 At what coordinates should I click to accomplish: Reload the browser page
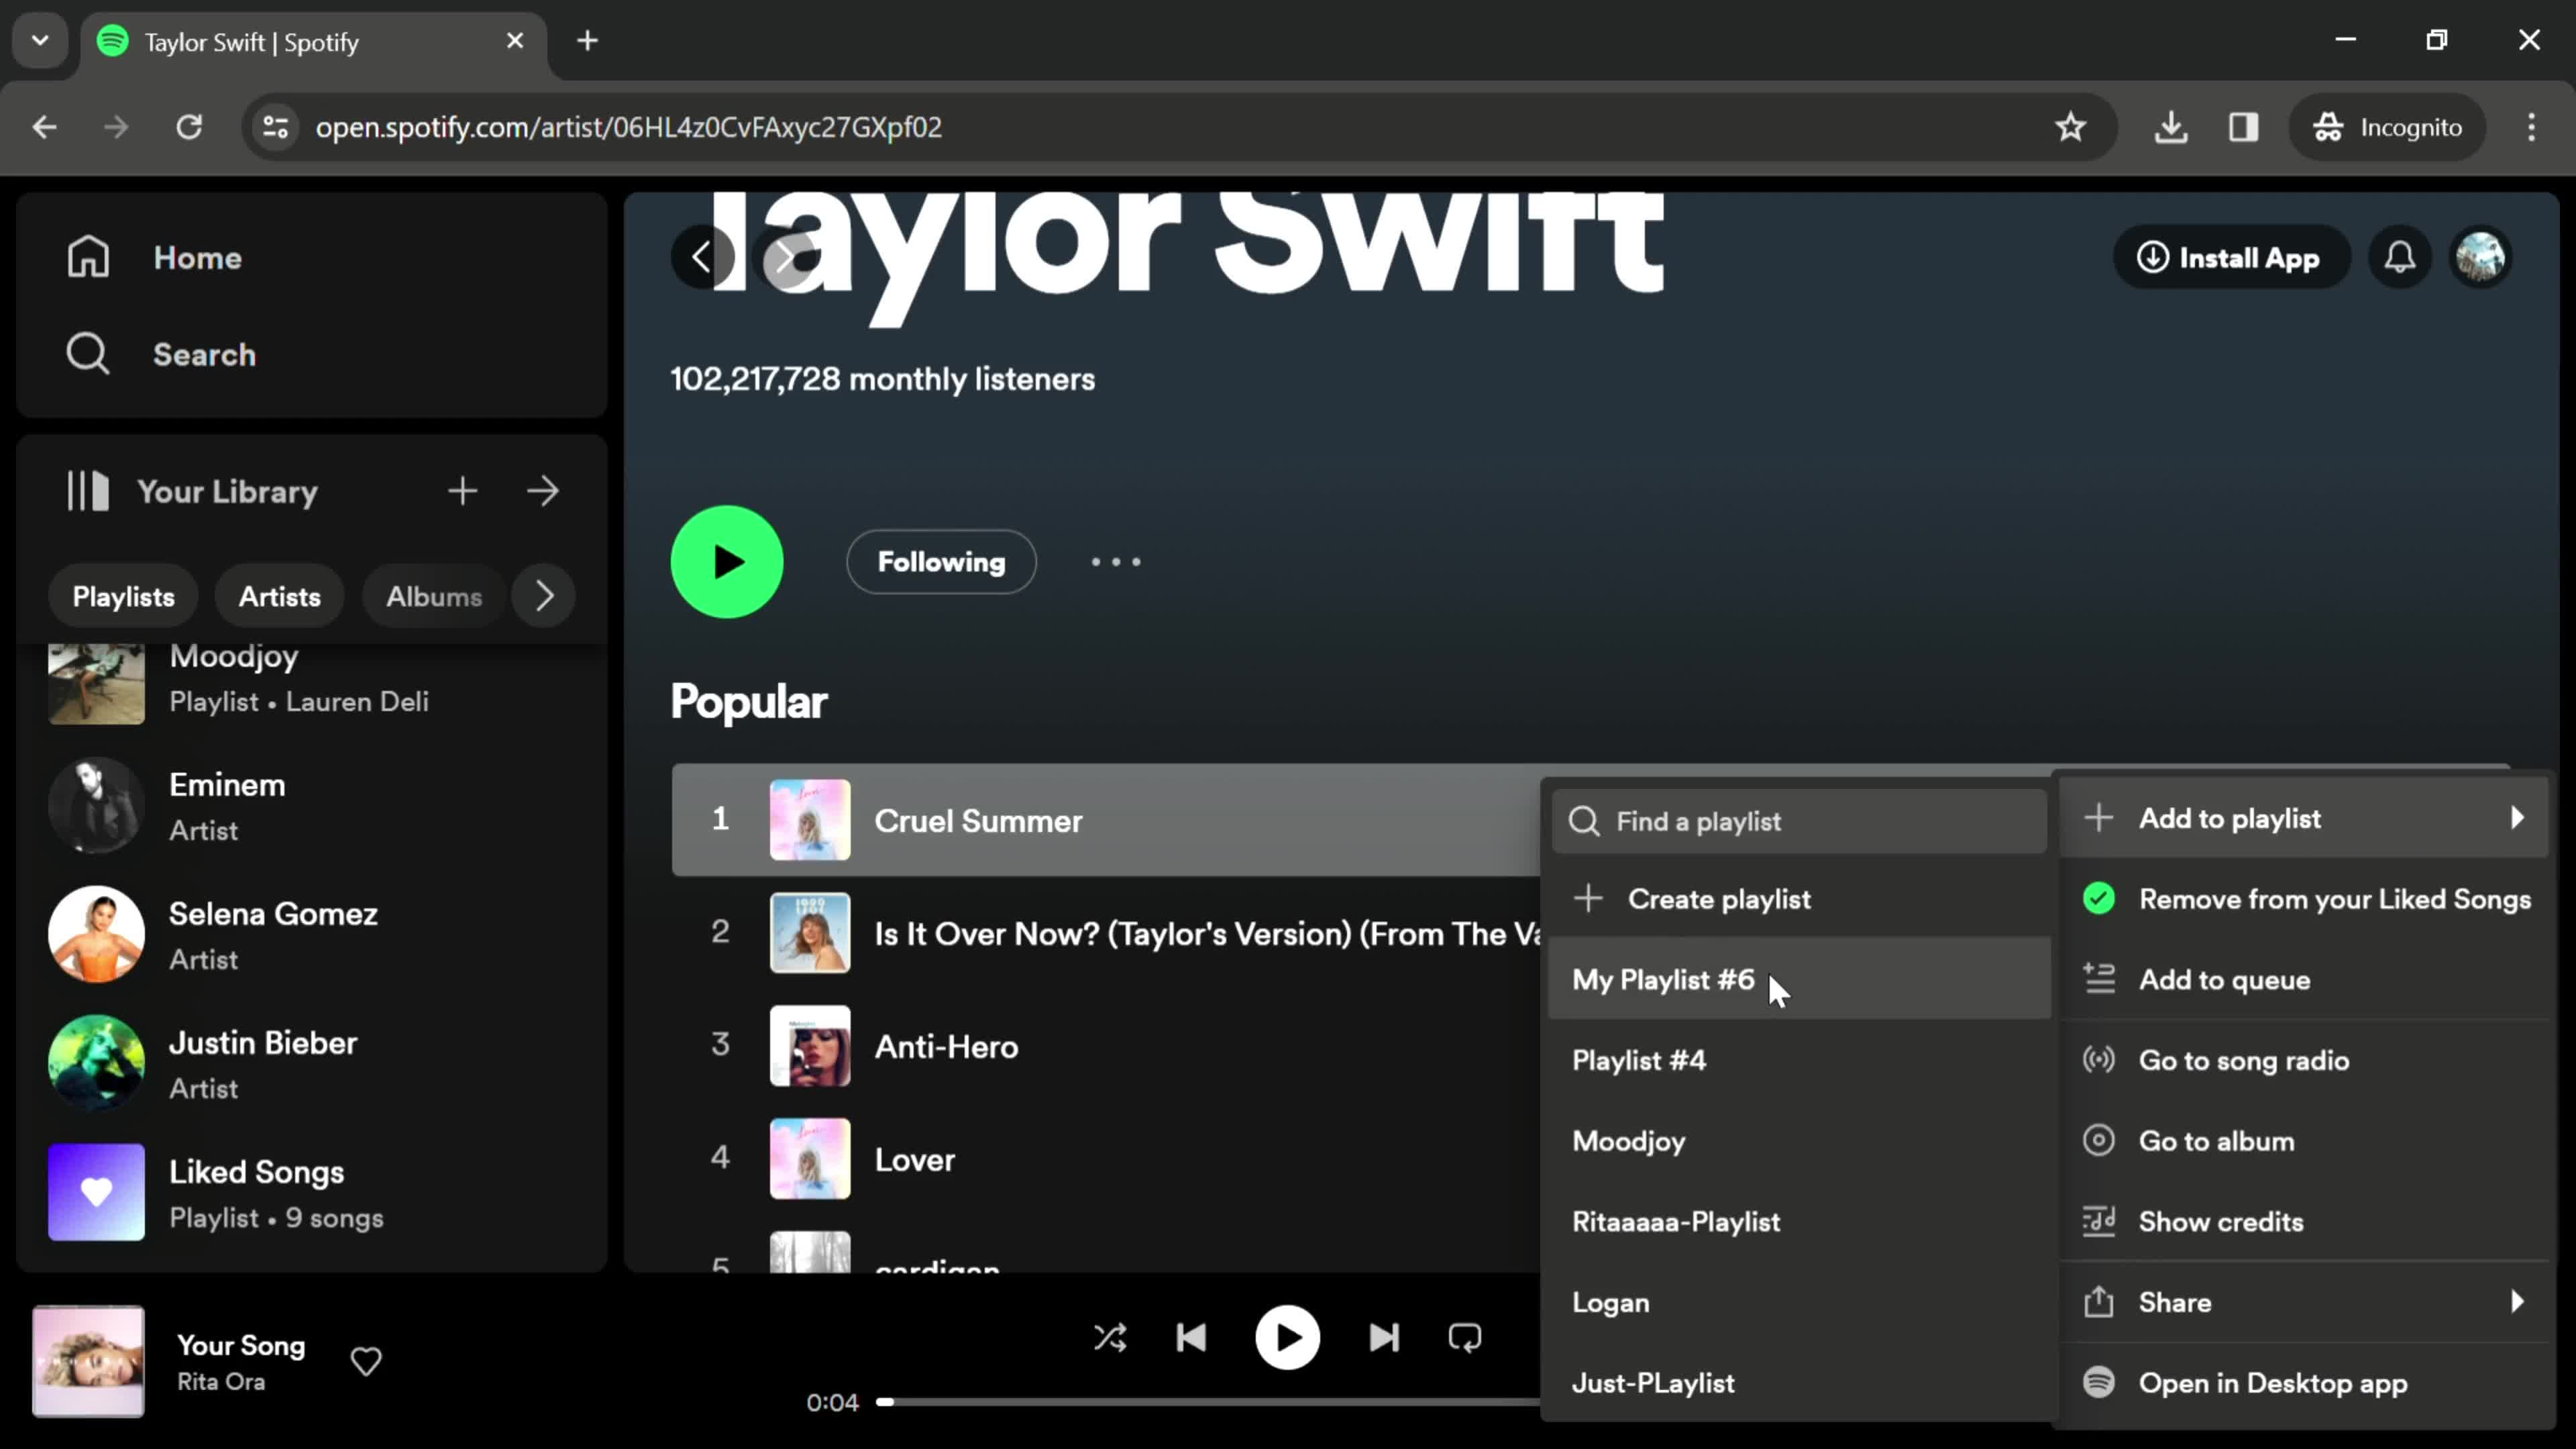tap(189, 127)
